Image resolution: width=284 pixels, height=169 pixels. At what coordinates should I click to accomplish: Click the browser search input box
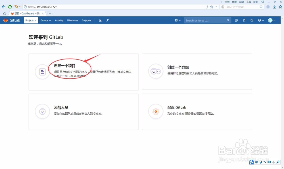click(242, 7)
